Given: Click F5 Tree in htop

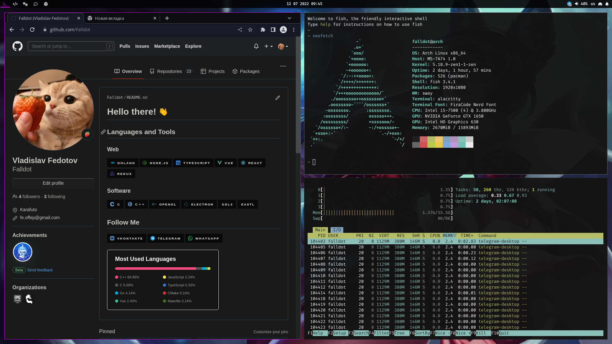Looking at the screenshot, I should (397, 333).
